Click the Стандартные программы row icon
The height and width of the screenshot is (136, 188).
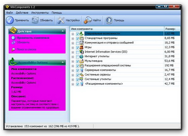pyautogui.click(x=82, y=38)
